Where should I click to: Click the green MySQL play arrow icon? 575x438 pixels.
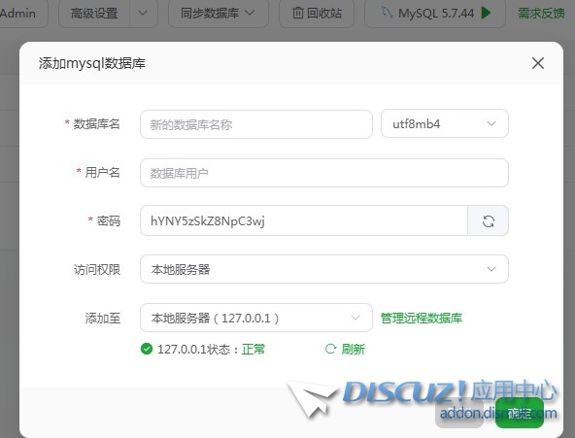click(x=486, y=14)
